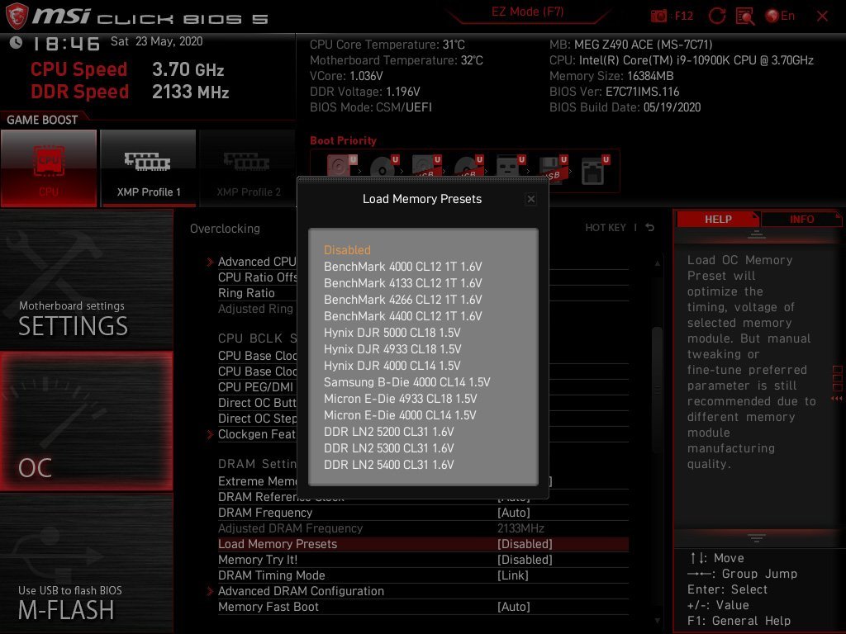Image resolution: width=846 pixels, height=634 pixels.
Task: Click the help panel bottom grip handle
Action: 757,538
